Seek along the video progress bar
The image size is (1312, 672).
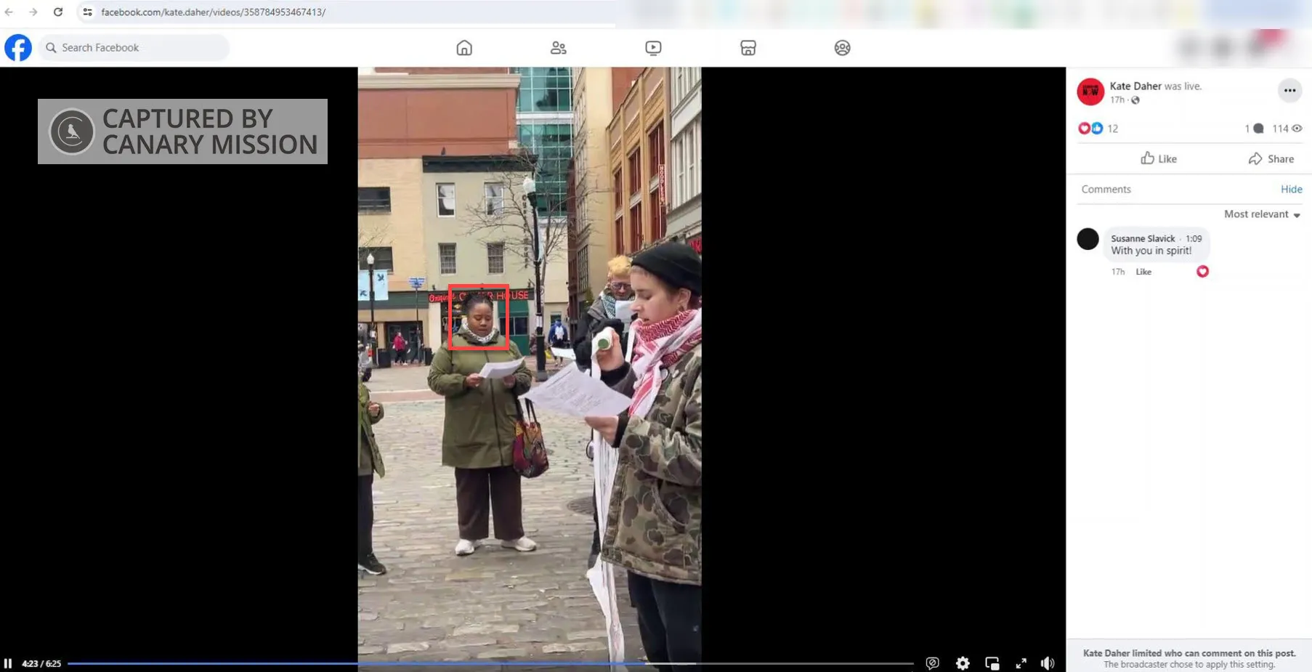490,663
